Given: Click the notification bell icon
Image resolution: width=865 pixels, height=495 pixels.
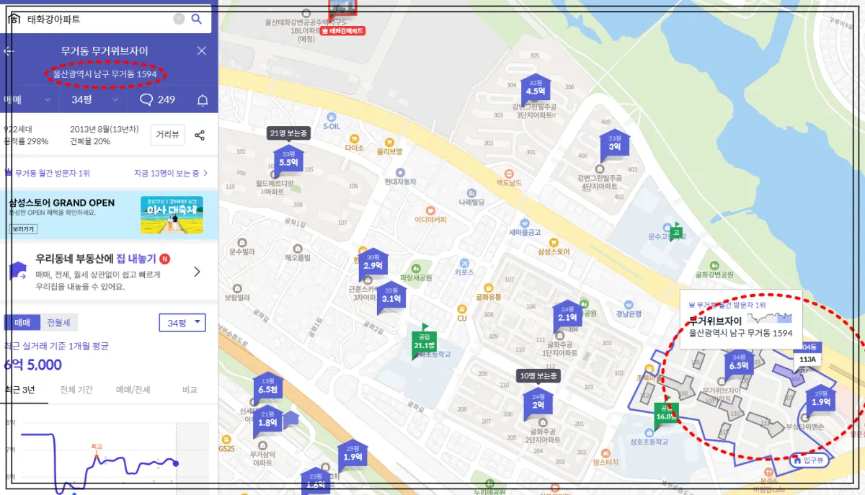Looking at the screenshot, I should tap(203, 99).
